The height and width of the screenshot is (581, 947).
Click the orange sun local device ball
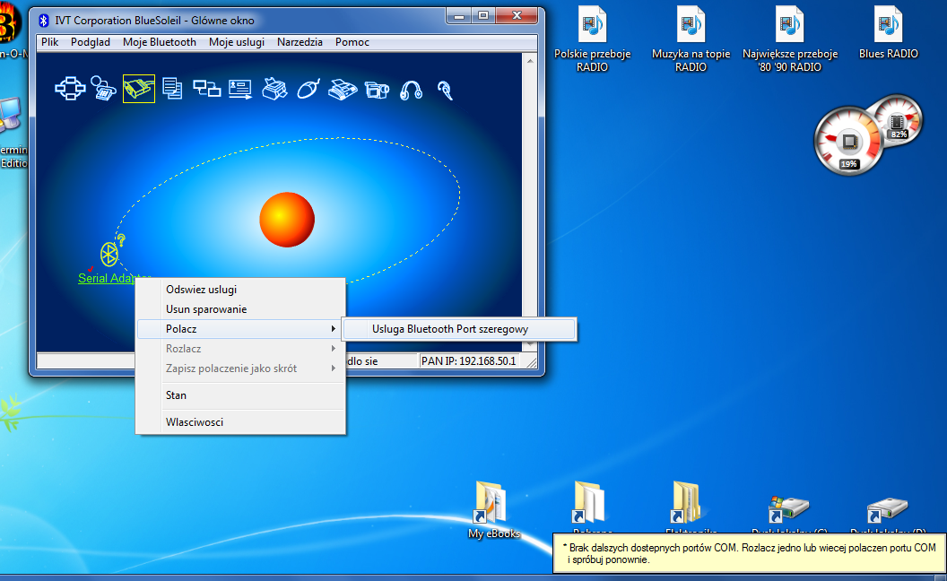[x=287, y=220]
